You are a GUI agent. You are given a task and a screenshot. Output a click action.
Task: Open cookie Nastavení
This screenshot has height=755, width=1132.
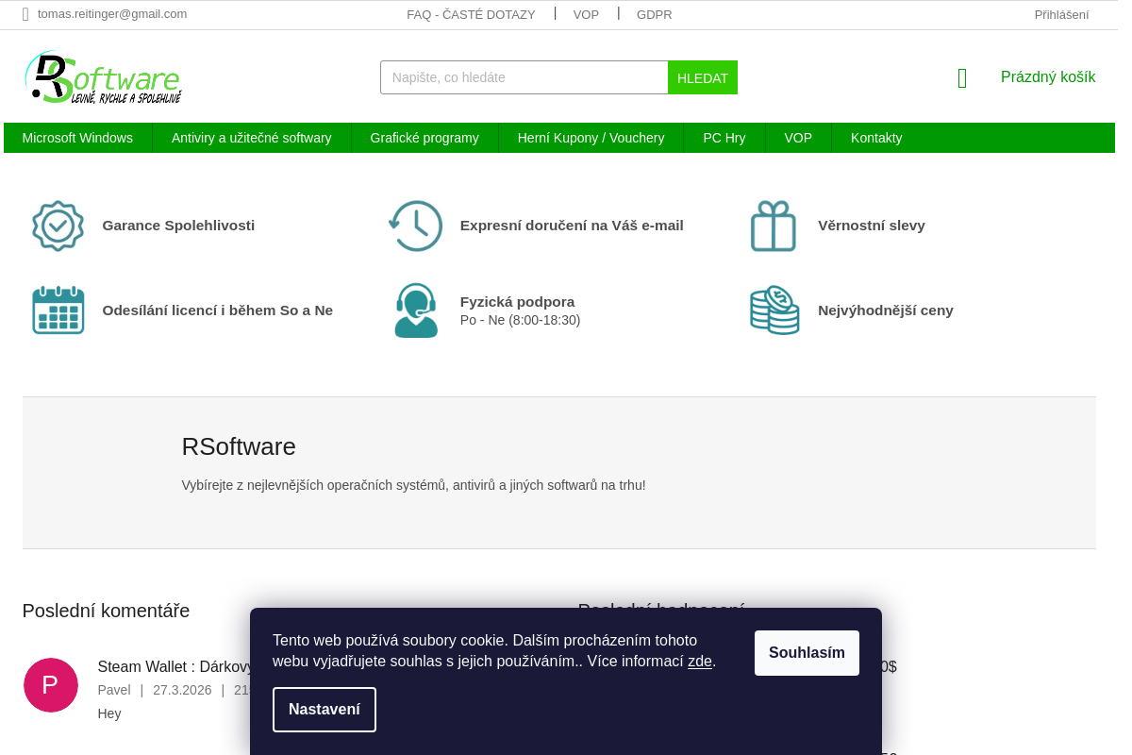point(325,710)
